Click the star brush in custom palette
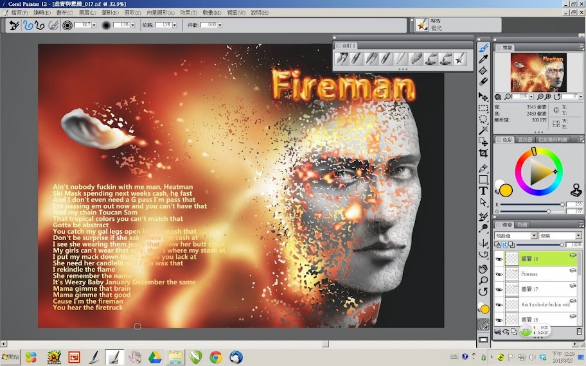 459,58
